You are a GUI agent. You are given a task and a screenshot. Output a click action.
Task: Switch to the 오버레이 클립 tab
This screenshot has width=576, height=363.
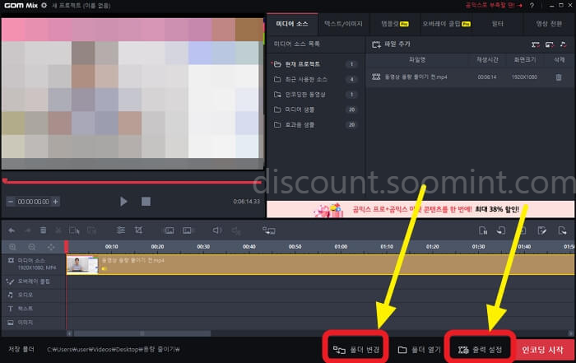point(446,24)
